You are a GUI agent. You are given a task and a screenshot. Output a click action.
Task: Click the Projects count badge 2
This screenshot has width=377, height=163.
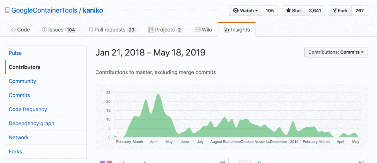point(179,30)
